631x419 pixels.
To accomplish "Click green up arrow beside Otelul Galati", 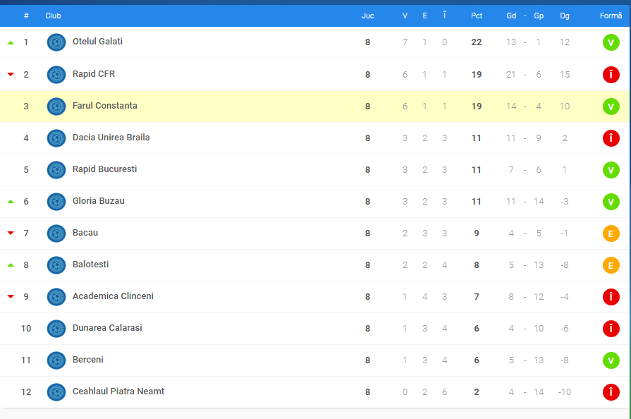I will coord(11,42).
